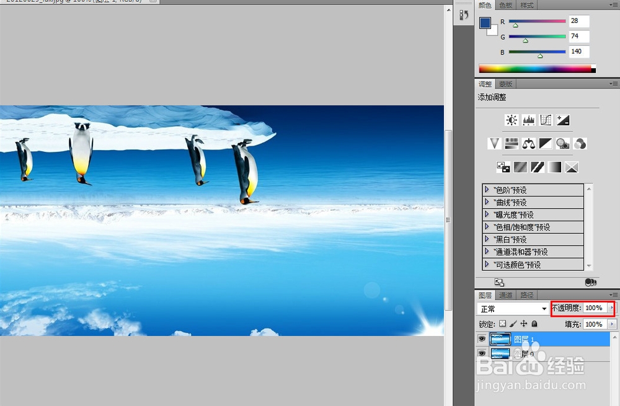Switch to the 蒙版 tab
Screen dimensions: 620x406
[506, 84]
